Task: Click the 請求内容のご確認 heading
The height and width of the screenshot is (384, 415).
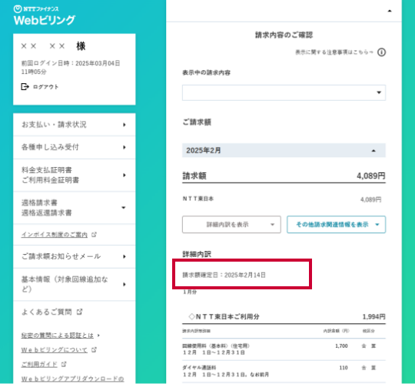Action: [284, 35]
